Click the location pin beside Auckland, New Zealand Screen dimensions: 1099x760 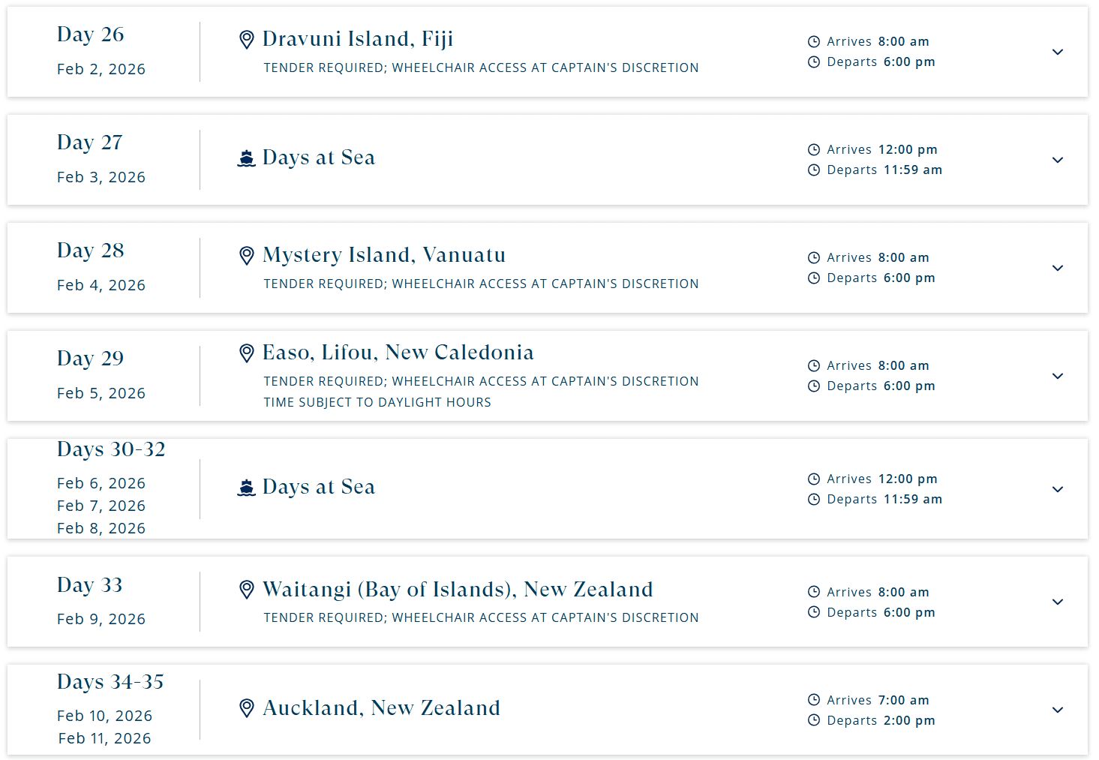coord(246,708)
